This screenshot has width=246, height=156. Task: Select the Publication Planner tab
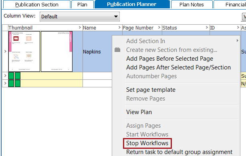pyautogui.click(x=132, y=4)
